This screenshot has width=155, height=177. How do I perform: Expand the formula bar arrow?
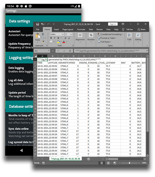point(147,51)
